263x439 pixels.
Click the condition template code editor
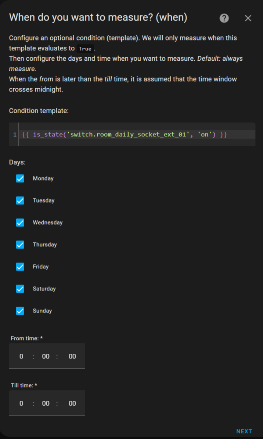[x=136, y=135]
